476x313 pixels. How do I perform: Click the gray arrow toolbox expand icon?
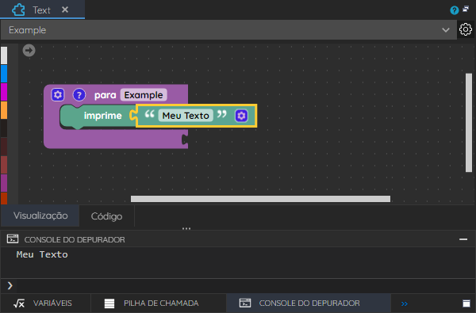click(29, 51)
